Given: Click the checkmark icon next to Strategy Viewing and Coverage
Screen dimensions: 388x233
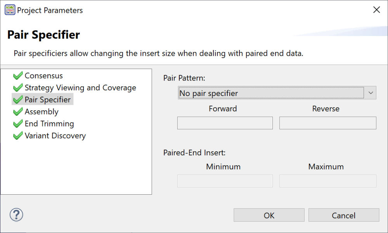Looking at the screenshot, I should (17, 87).
